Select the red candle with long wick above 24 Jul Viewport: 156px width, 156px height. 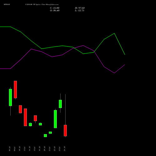[x=65, y=130]
